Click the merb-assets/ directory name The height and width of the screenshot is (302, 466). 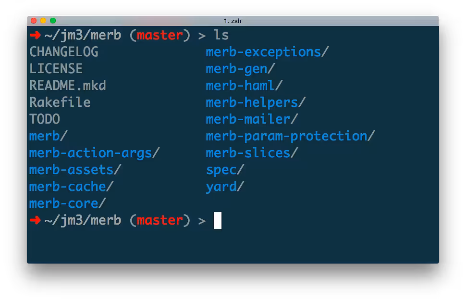coord(75,170)
